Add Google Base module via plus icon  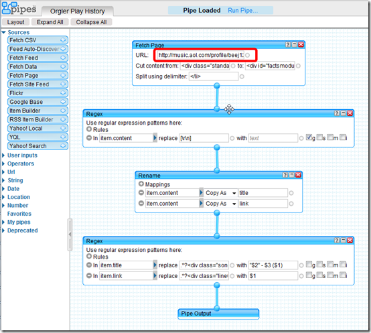click(x=63, y=102)
